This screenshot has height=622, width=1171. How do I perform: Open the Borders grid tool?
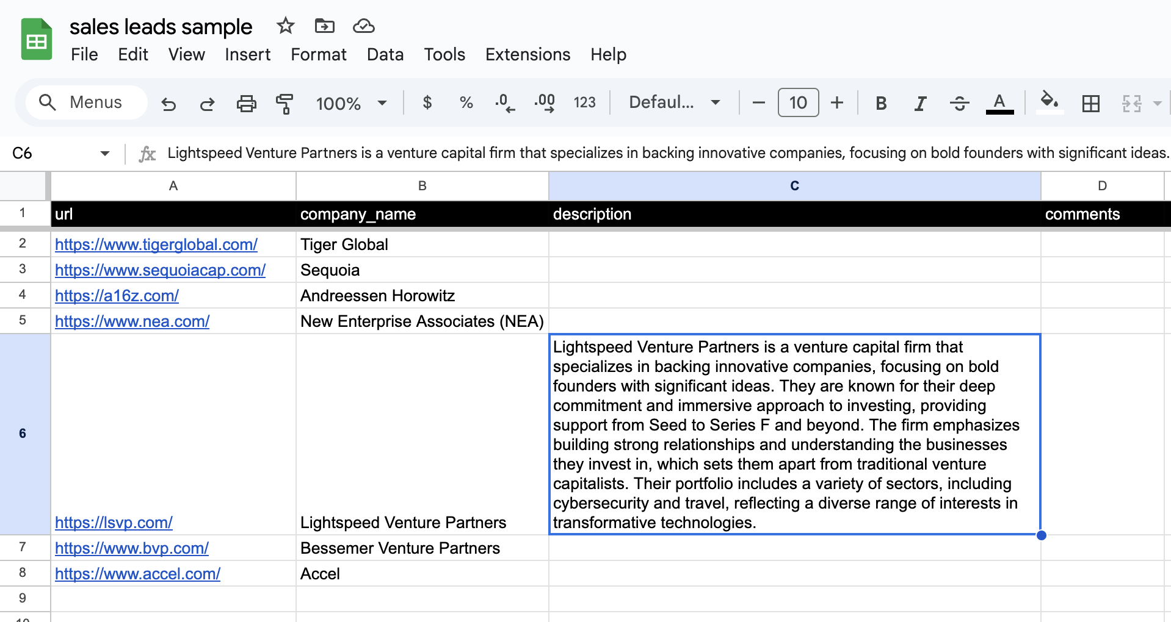click(1090, 103)
